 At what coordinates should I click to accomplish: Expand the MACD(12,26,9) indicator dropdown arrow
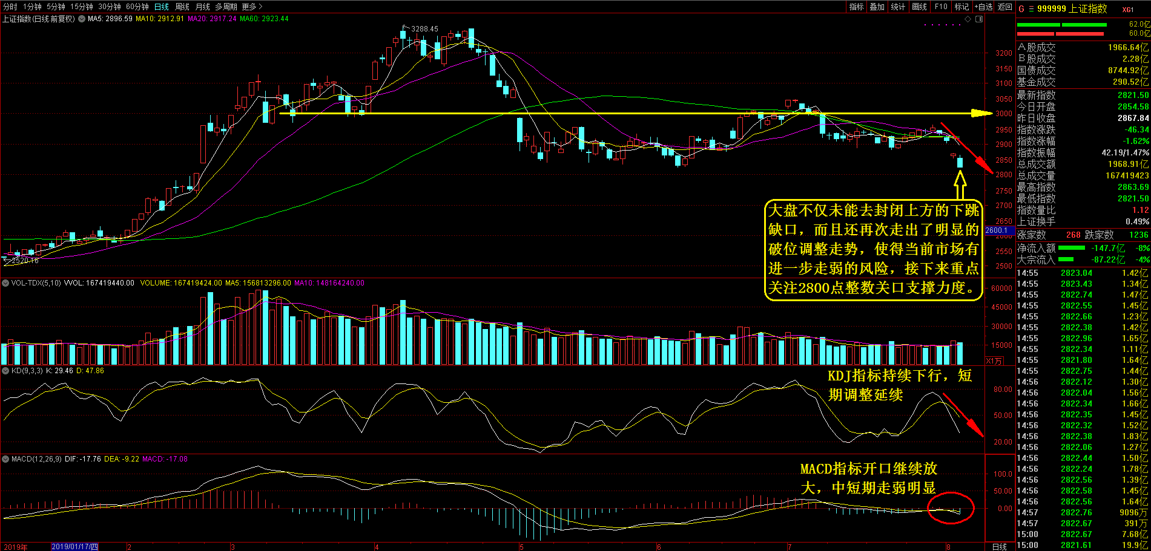pyautogui.click(x=5, y=459)
